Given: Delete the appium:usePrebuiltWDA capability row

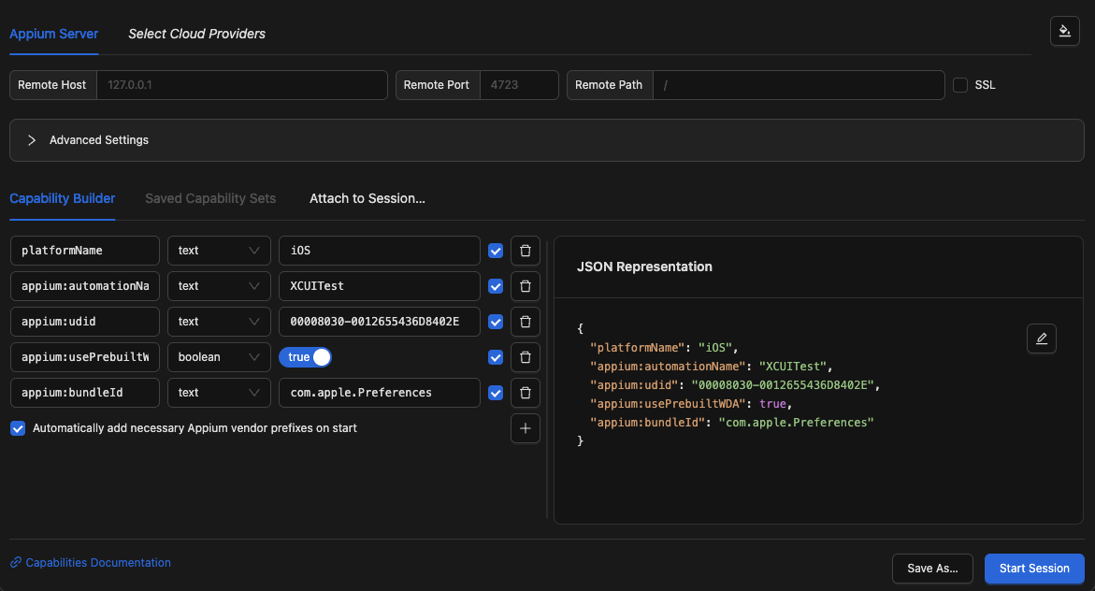Looking at the screenshot, I should [525, 356].
